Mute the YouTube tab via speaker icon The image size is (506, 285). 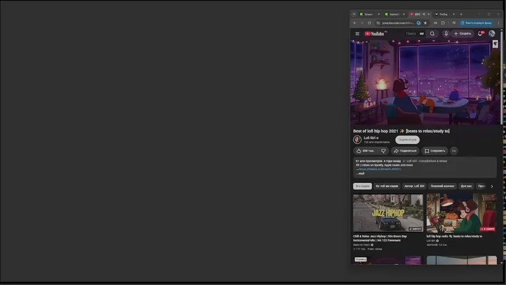tap(424, 14)
